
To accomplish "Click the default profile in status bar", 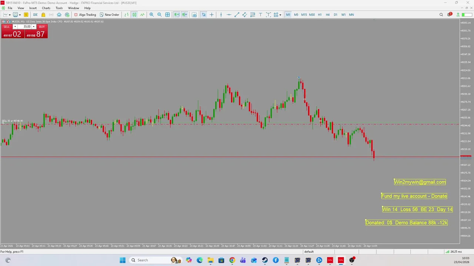I will 309,252.
